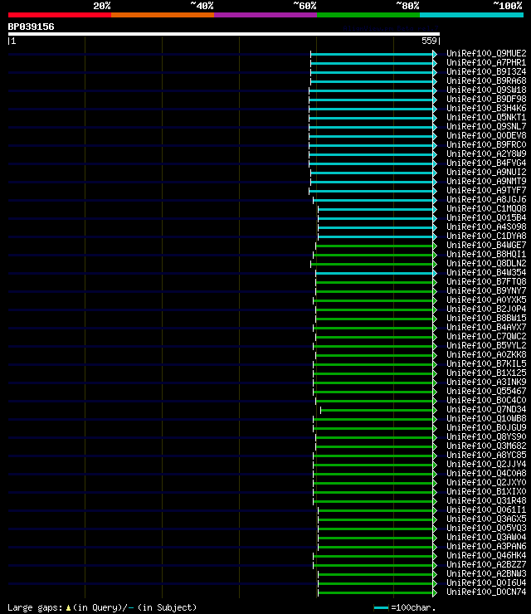
Task: Open hit UniRef100_Q7ND34
Action: coord(486,409)
